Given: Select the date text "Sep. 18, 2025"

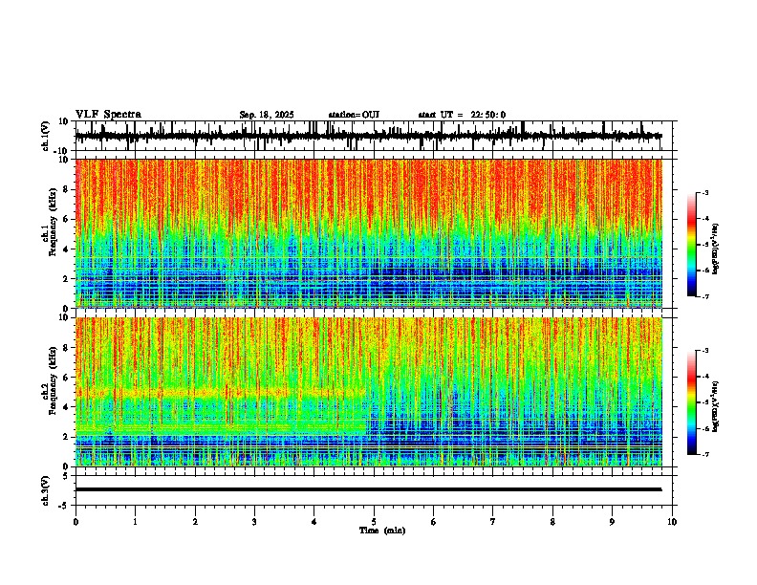Looking at the screenshot, I should coord(267,115).
